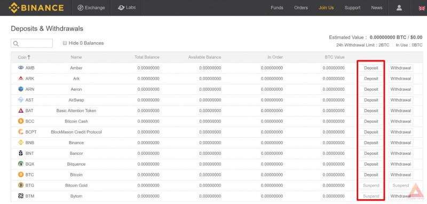Click the BTG coin icon

(21, 185)
